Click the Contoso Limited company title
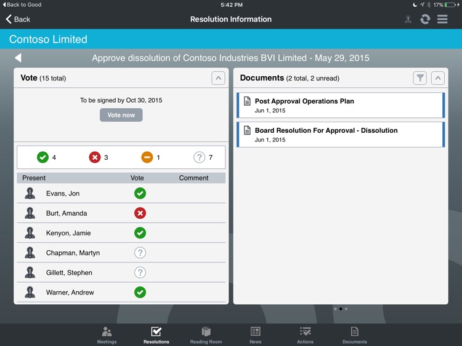Viewport: 462px width, 346px height. coord(48,39)
